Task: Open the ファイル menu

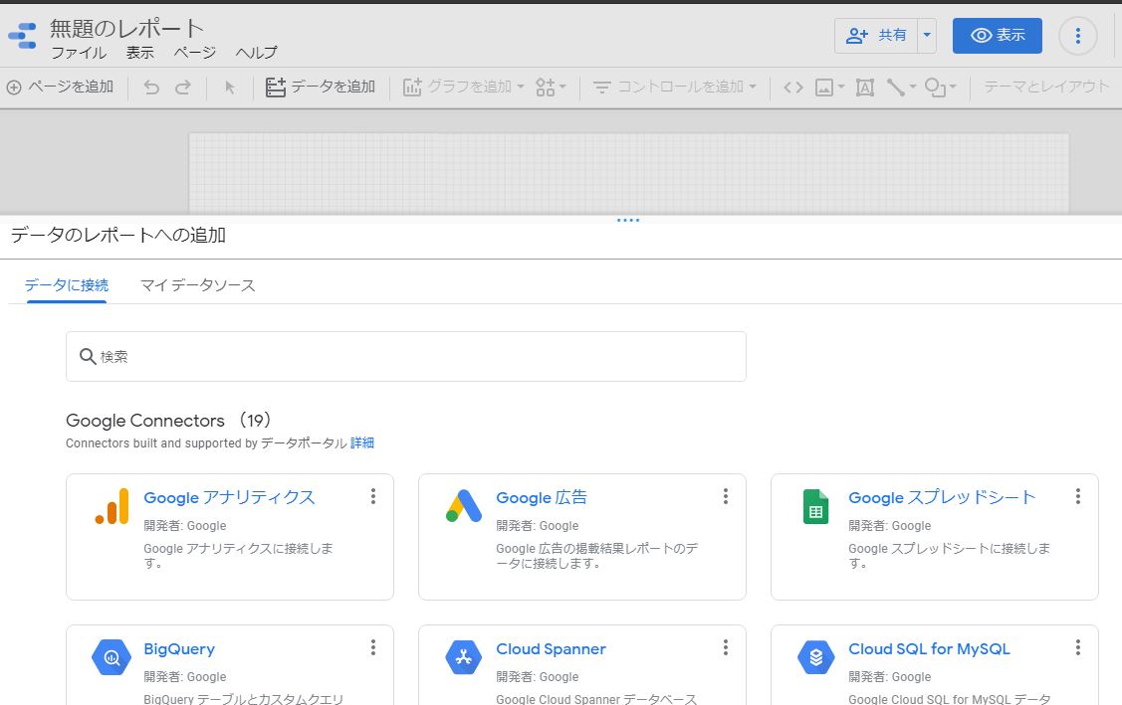Action: click(79, 53)
